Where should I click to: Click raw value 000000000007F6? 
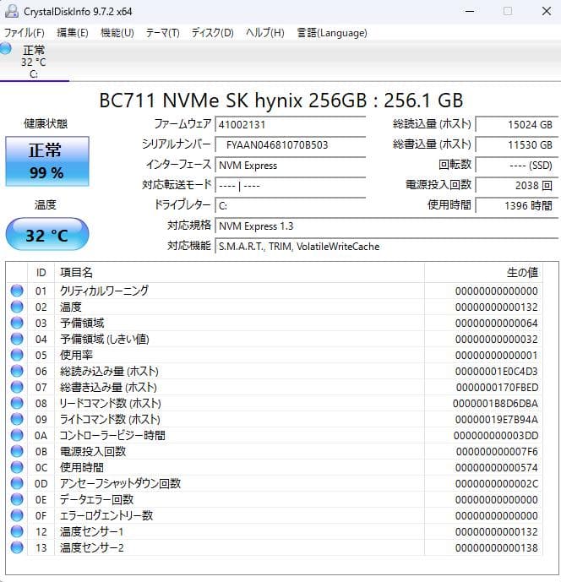497,451
